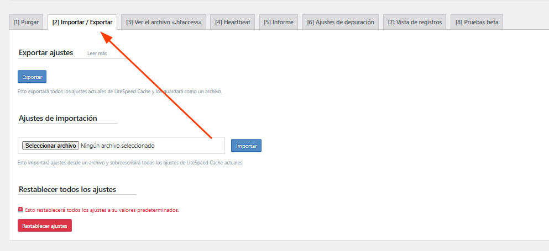
Task: Click the red siren warning icon
Action: [x=20, y=210]
